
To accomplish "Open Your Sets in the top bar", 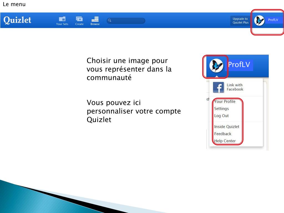I will [x=62, y=21].
